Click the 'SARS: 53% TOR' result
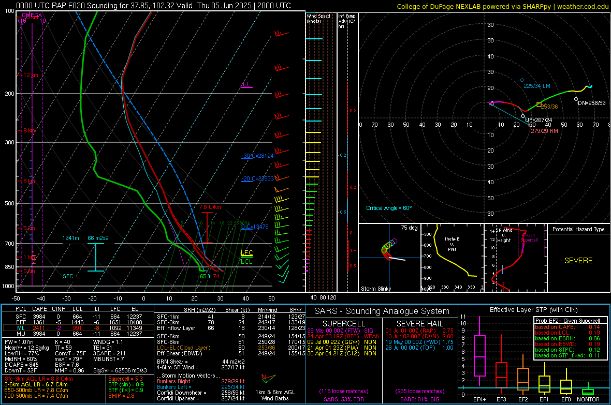Viewport: 611px width, 405px height. tap(343, 399)
